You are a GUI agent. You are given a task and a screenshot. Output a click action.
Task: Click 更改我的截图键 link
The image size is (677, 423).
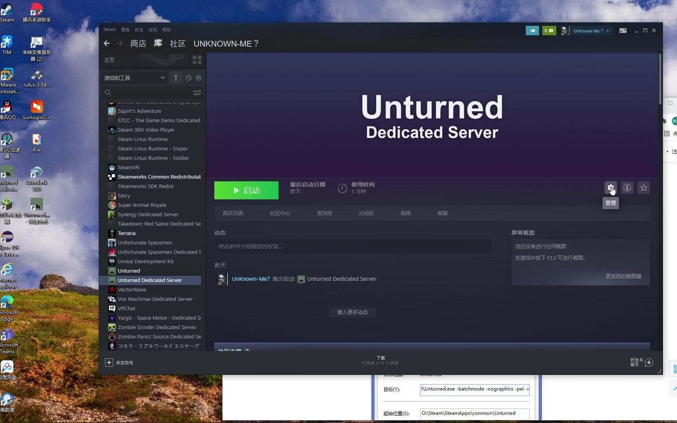(623, 276)
